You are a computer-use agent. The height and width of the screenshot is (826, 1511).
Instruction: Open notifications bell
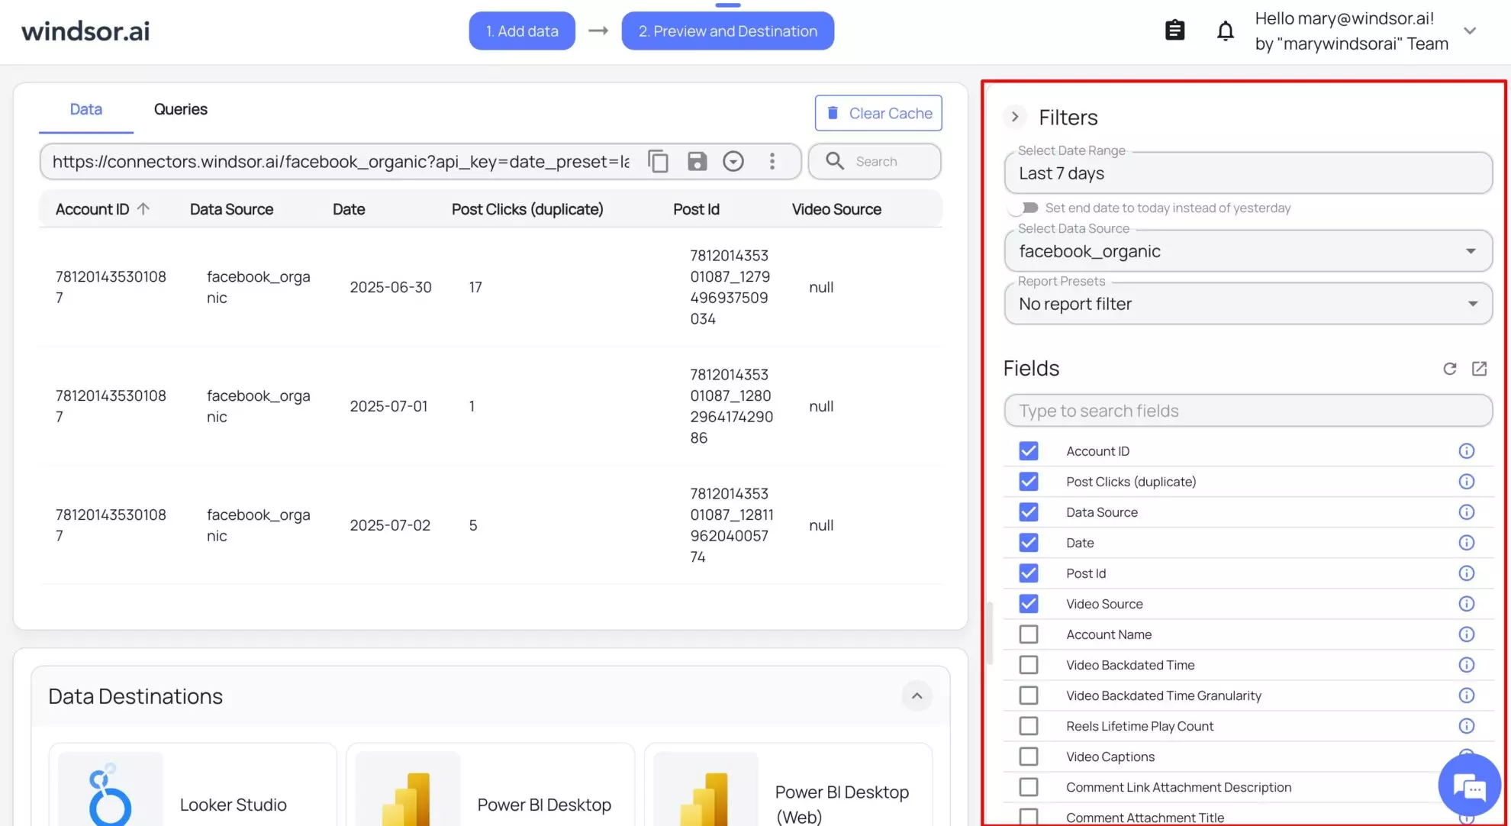(x=1226, y=31)
